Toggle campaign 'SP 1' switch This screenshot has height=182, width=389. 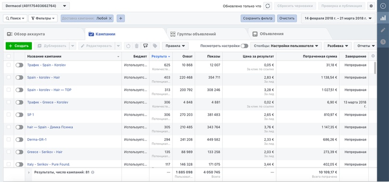coord(19,115)
